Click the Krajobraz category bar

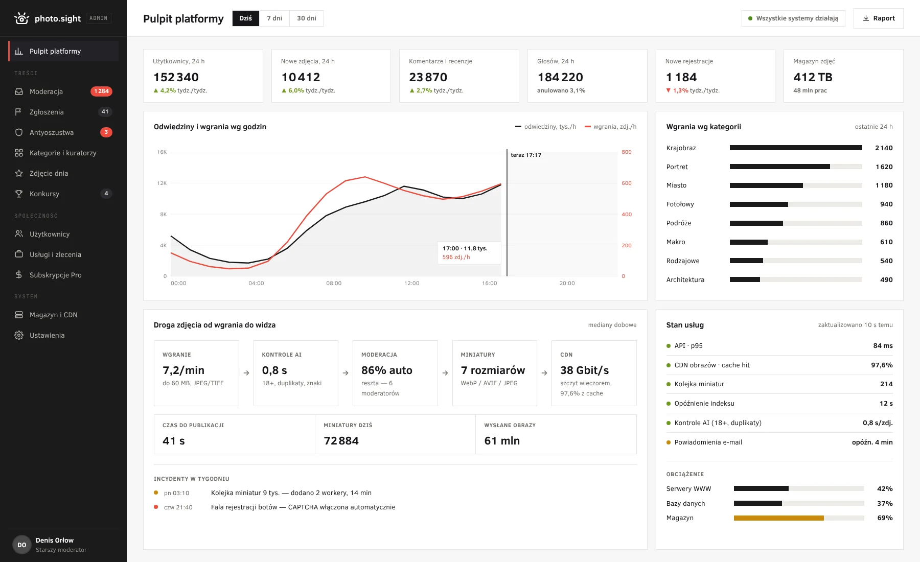[796, 148]
